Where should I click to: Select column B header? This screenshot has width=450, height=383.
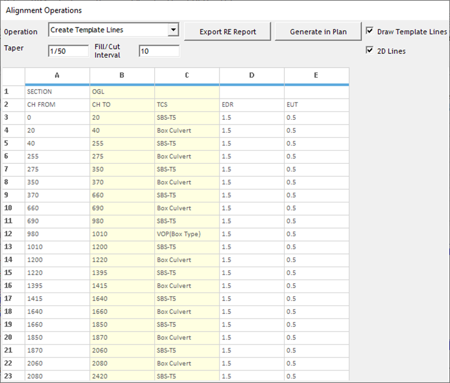pos(122,75)
